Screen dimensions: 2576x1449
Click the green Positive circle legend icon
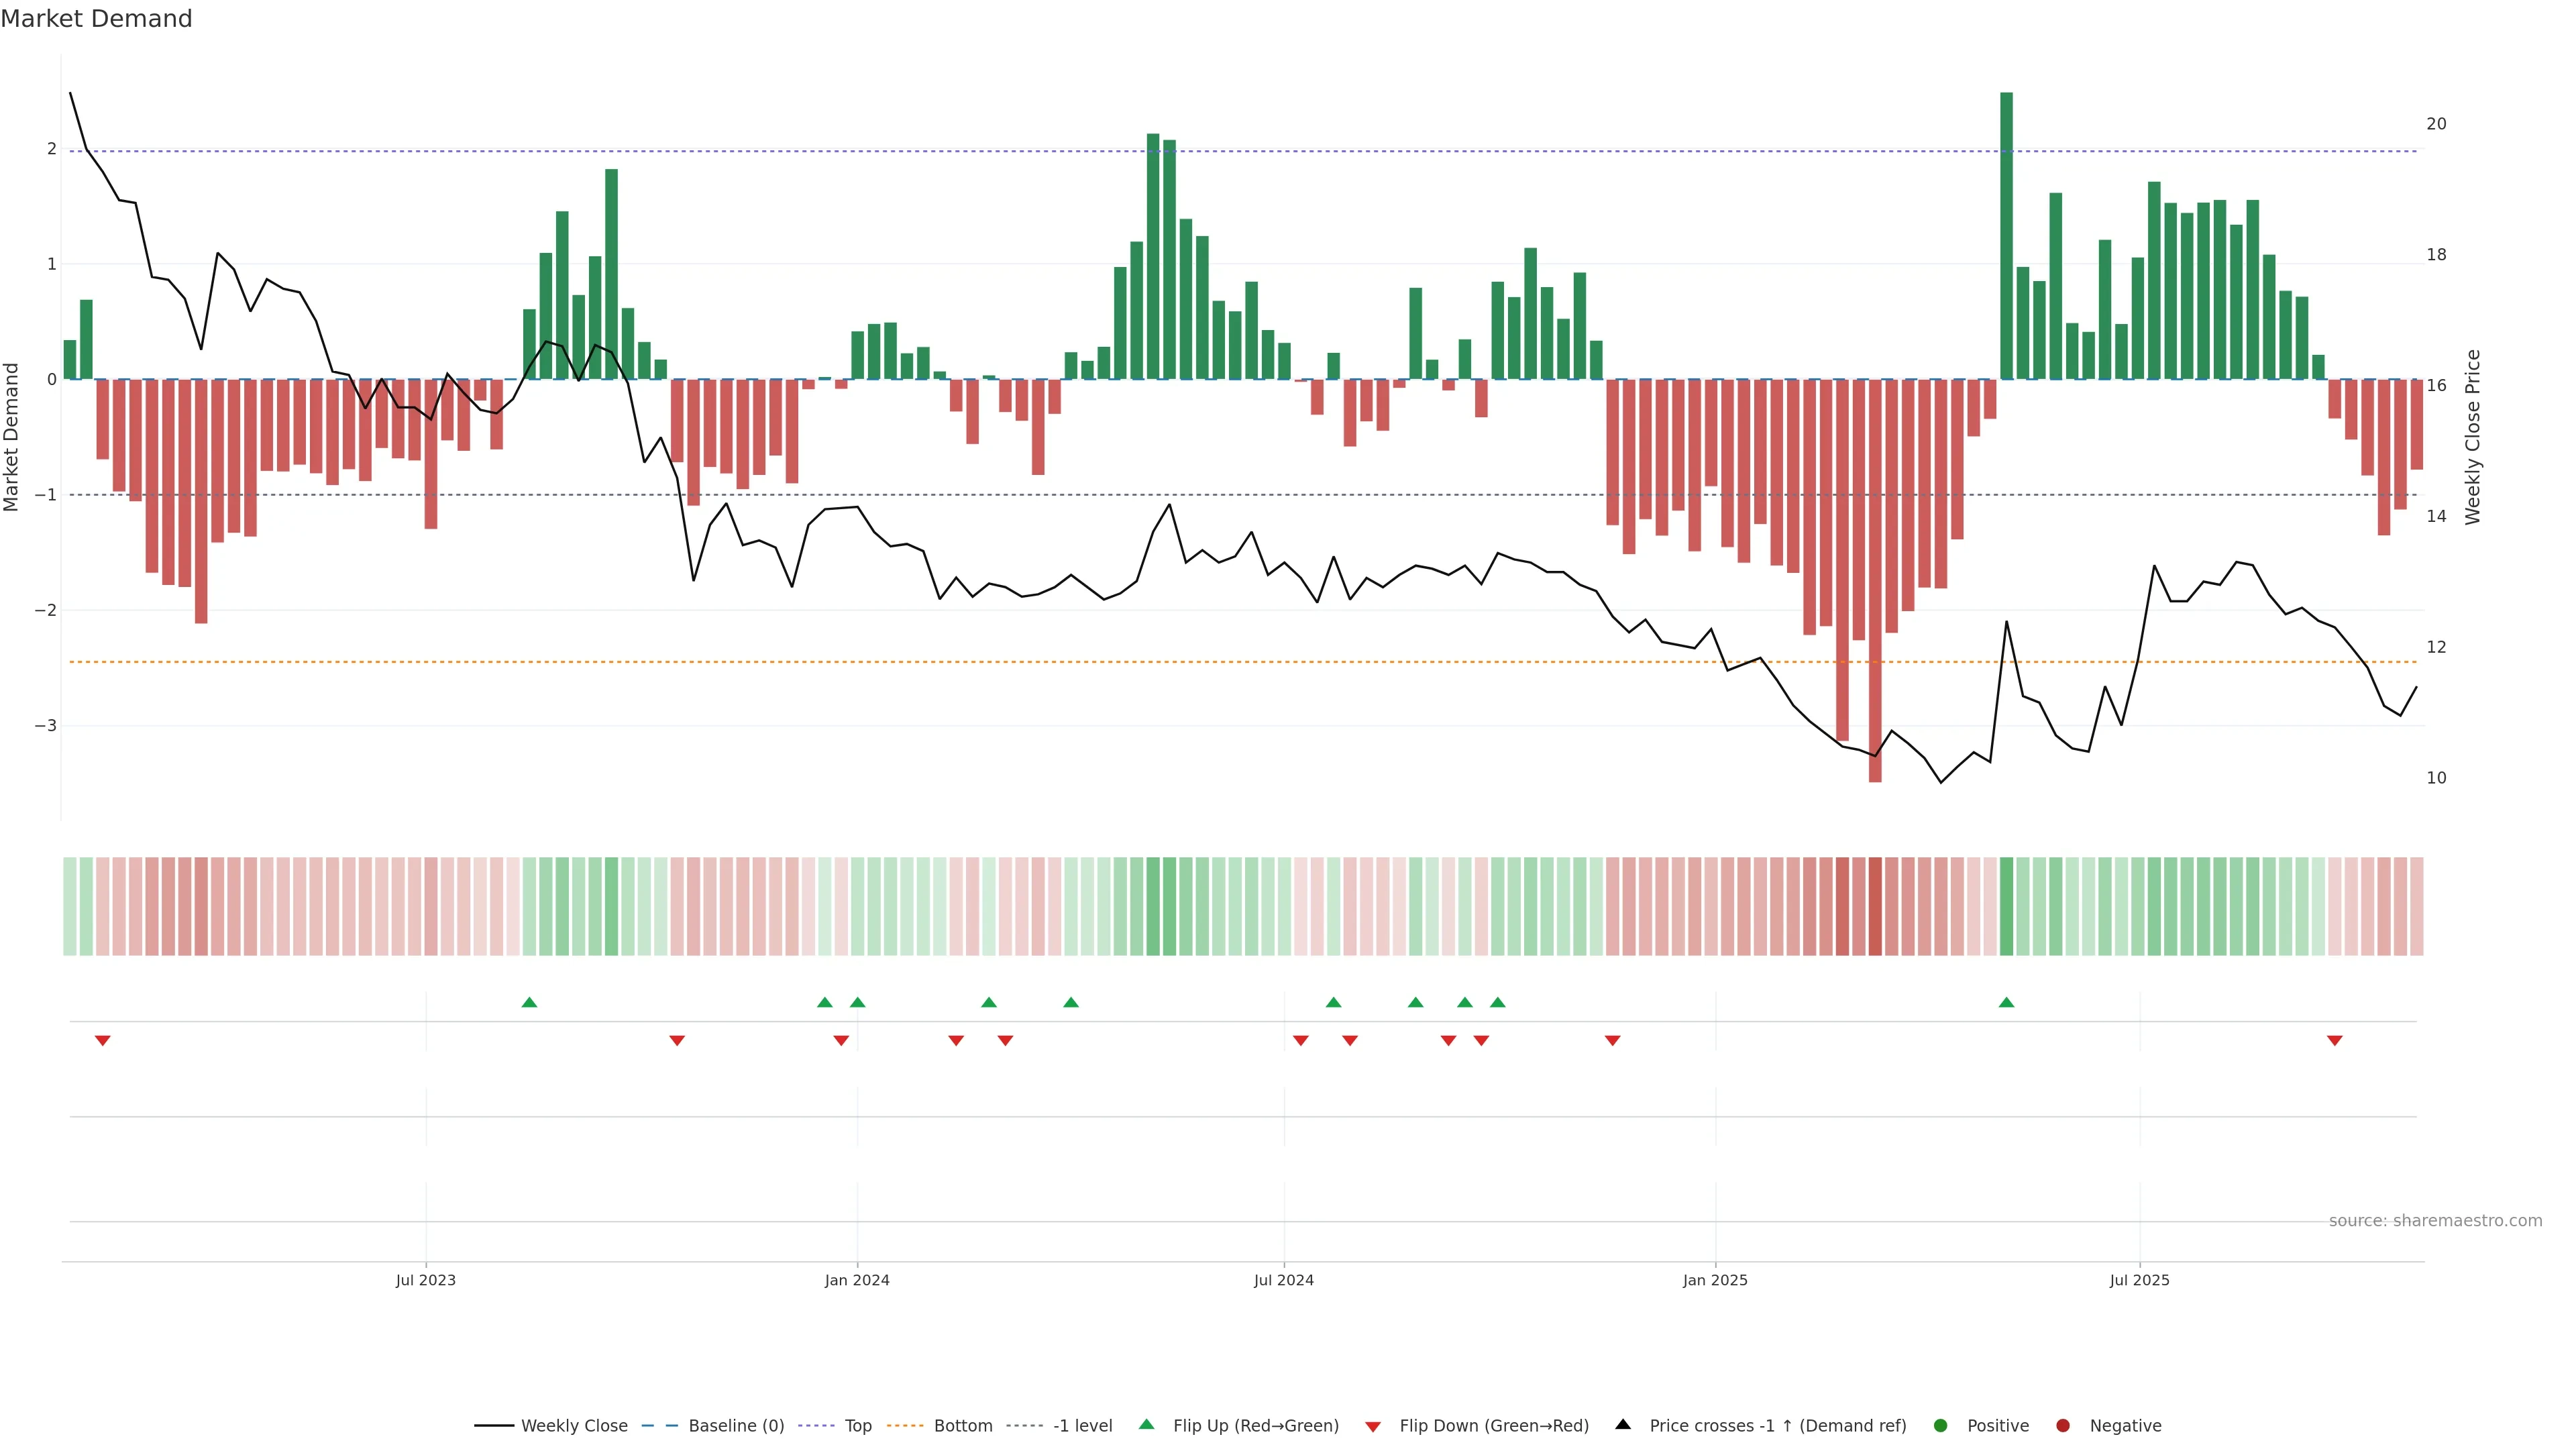click(x=1940, y=1425)
